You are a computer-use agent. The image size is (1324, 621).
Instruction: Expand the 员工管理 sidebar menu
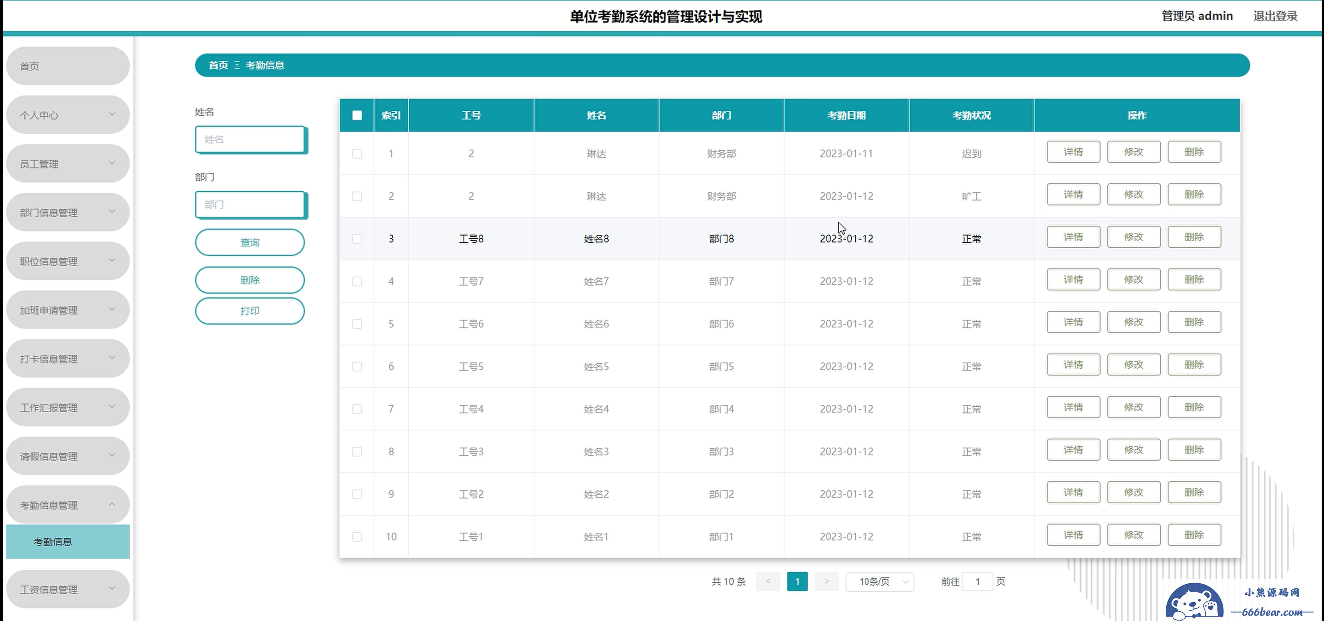[x=68, y=164]
